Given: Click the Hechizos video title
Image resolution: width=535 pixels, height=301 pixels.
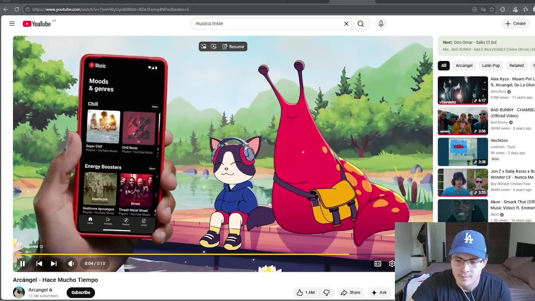Looking at the screenshot, I should coord(499,140).
